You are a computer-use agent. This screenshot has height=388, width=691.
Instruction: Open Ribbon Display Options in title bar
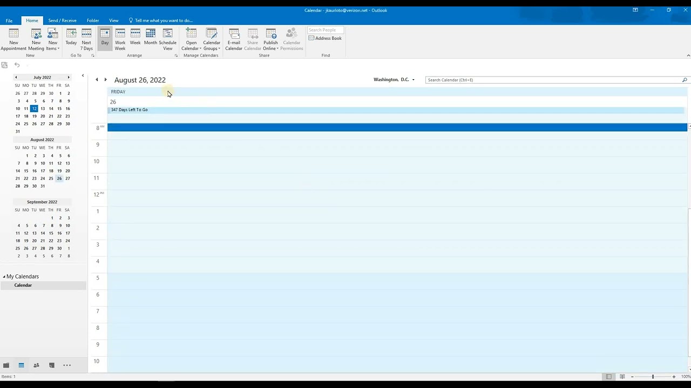pos(635,10)
